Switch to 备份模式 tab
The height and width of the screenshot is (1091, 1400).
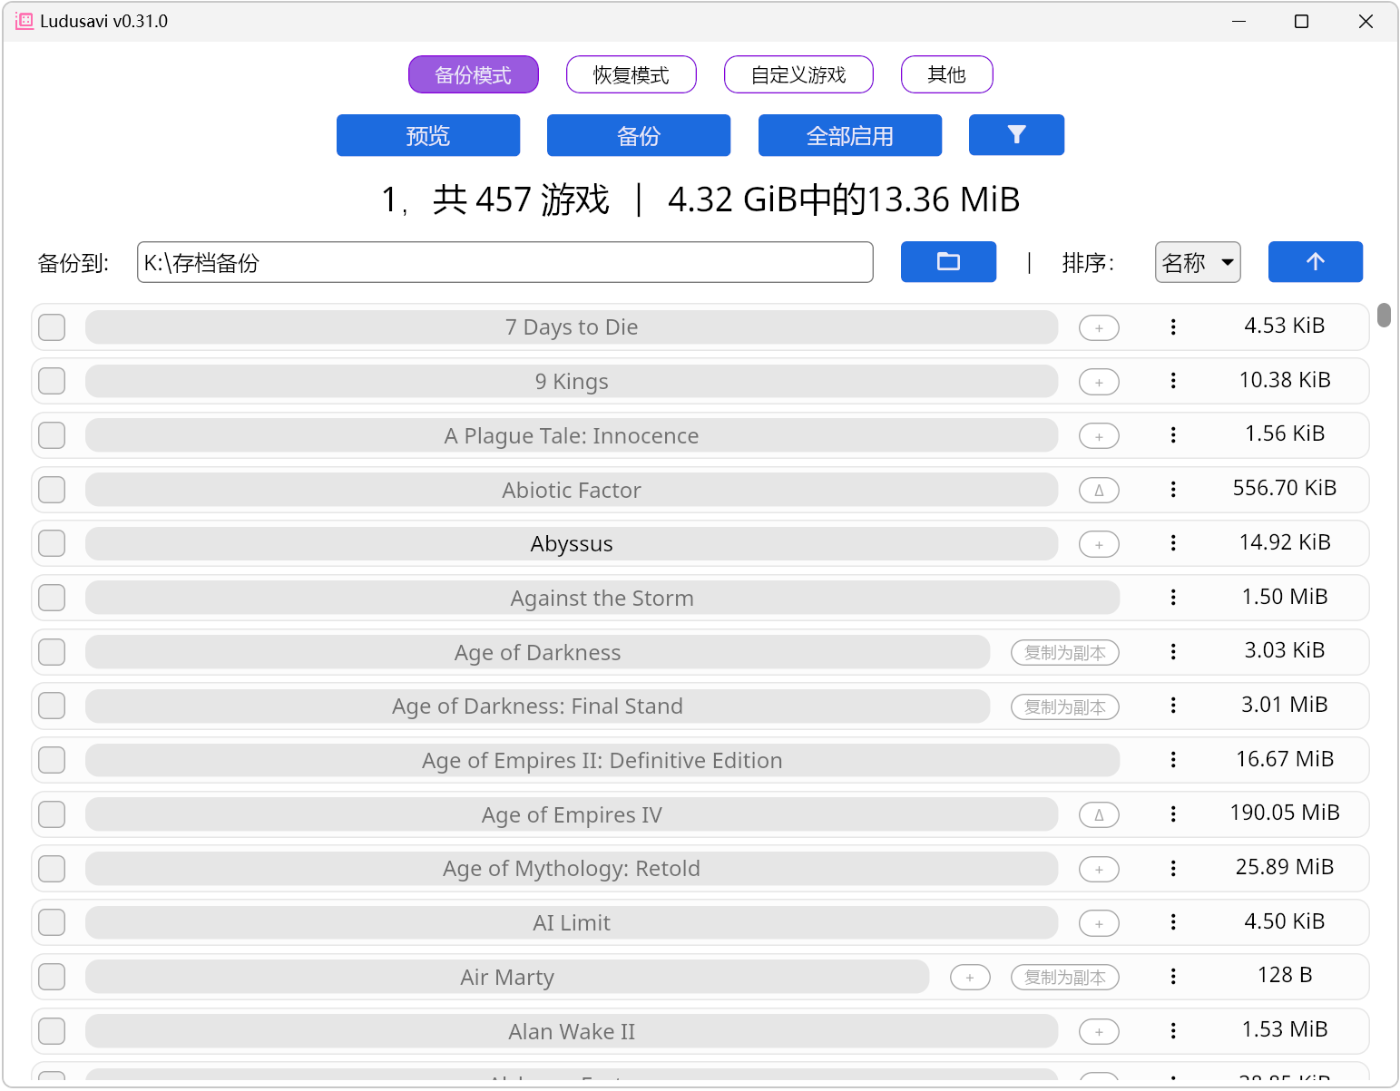click(x=474, y=74)
